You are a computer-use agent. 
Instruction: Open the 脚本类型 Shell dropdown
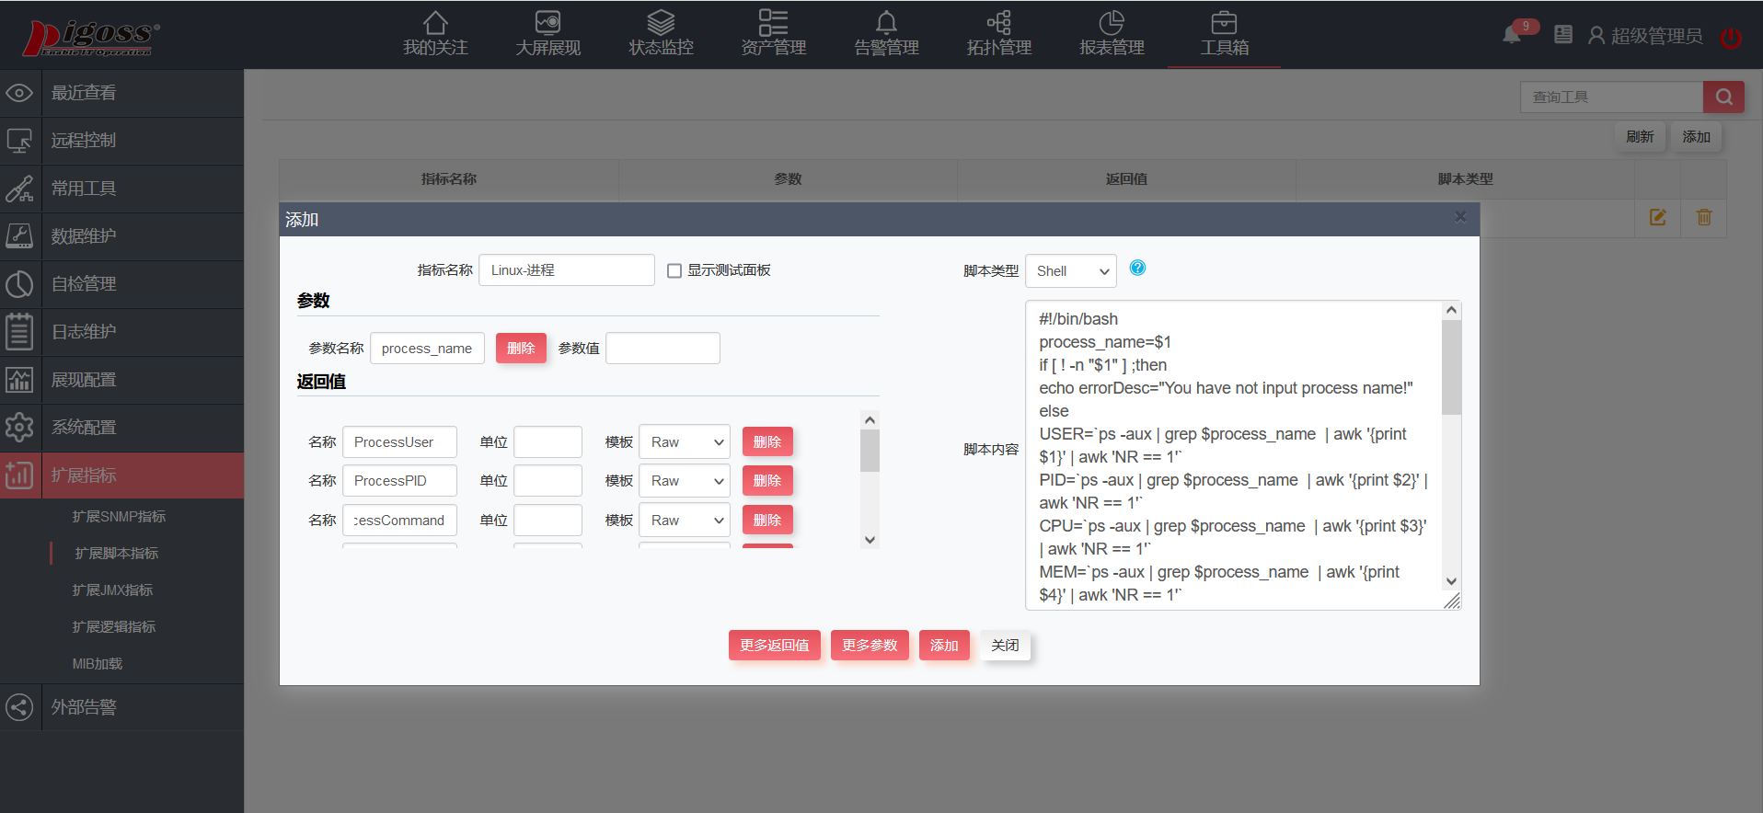1071,271
